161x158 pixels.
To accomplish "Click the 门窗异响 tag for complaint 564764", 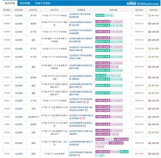I will [115, 134].
